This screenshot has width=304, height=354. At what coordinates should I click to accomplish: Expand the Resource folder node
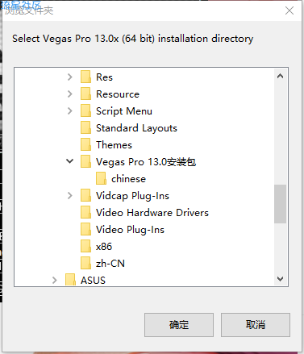pos(70,94)
